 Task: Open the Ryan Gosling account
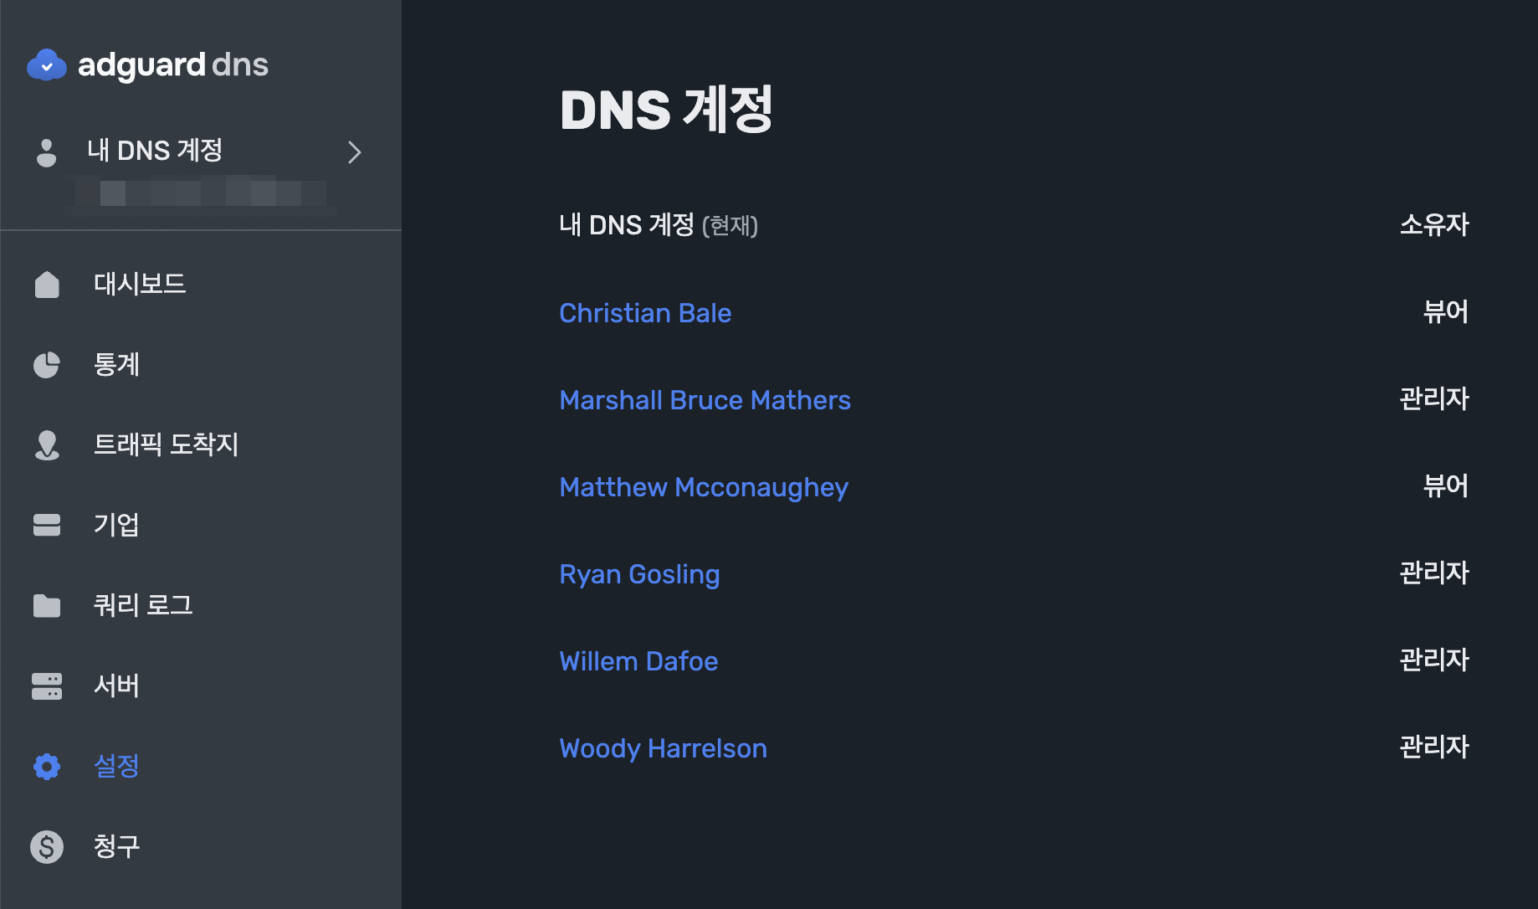pyautogui.click(x=638, y=574)
